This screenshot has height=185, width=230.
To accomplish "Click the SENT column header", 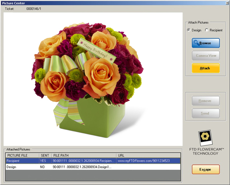I will (x=45, y=156).
